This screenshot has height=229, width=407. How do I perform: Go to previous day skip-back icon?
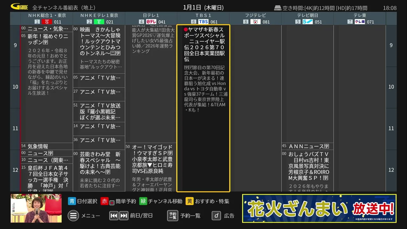pyautogui.click(x=114, y=215)
